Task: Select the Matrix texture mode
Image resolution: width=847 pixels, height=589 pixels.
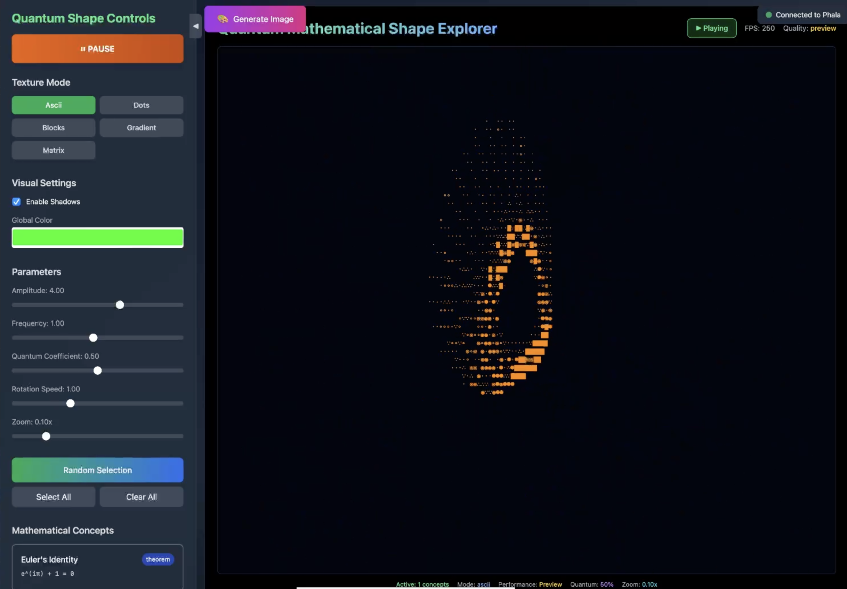Action: point(53,150)
